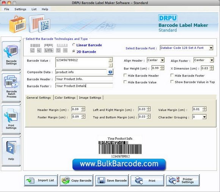The image size is (220, 192).
Task: Click the shopping bag barcode logo icon
Action: (17, 24)
